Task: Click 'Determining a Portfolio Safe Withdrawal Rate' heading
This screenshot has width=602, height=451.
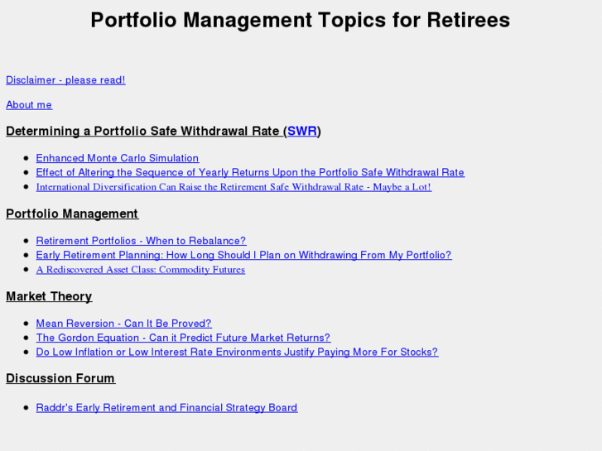Action: click(142, 131)
